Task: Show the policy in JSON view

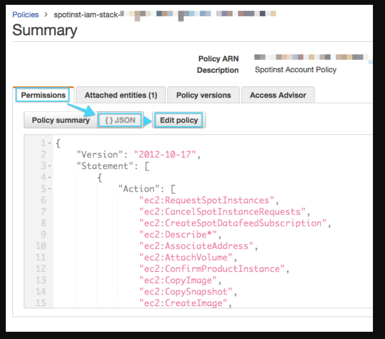Action: pos(120,120)
